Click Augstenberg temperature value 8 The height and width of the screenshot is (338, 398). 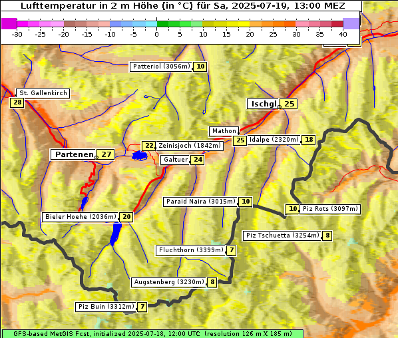[x=212, y=282]
